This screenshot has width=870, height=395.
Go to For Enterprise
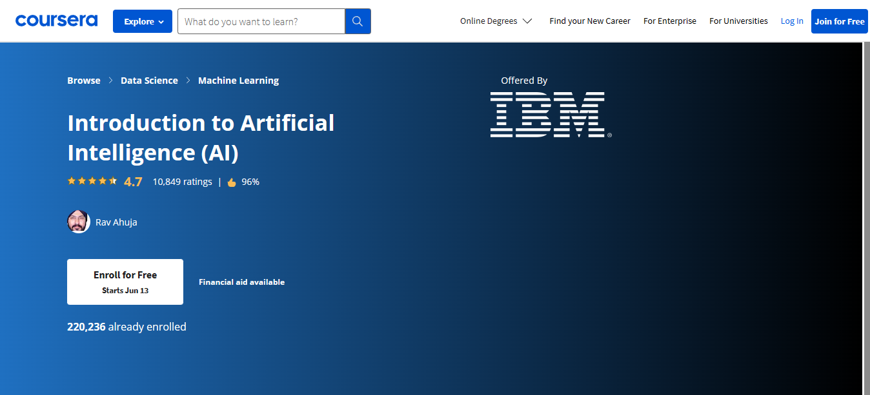click(670, 21)
